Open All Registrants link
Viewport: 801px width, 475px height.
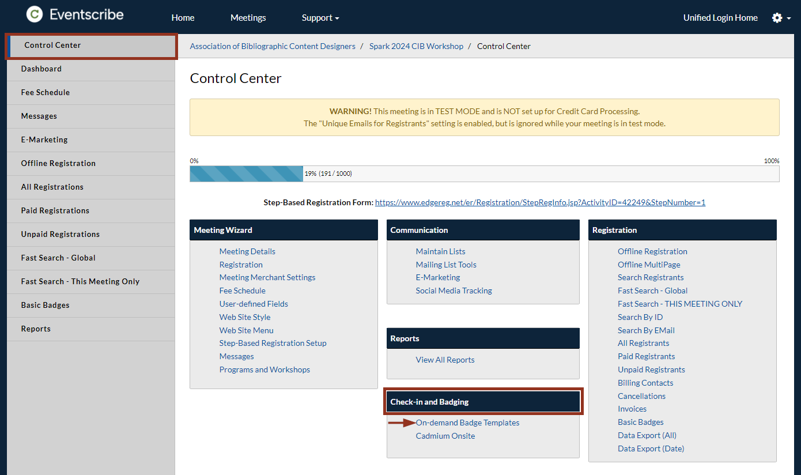[644, 343]
